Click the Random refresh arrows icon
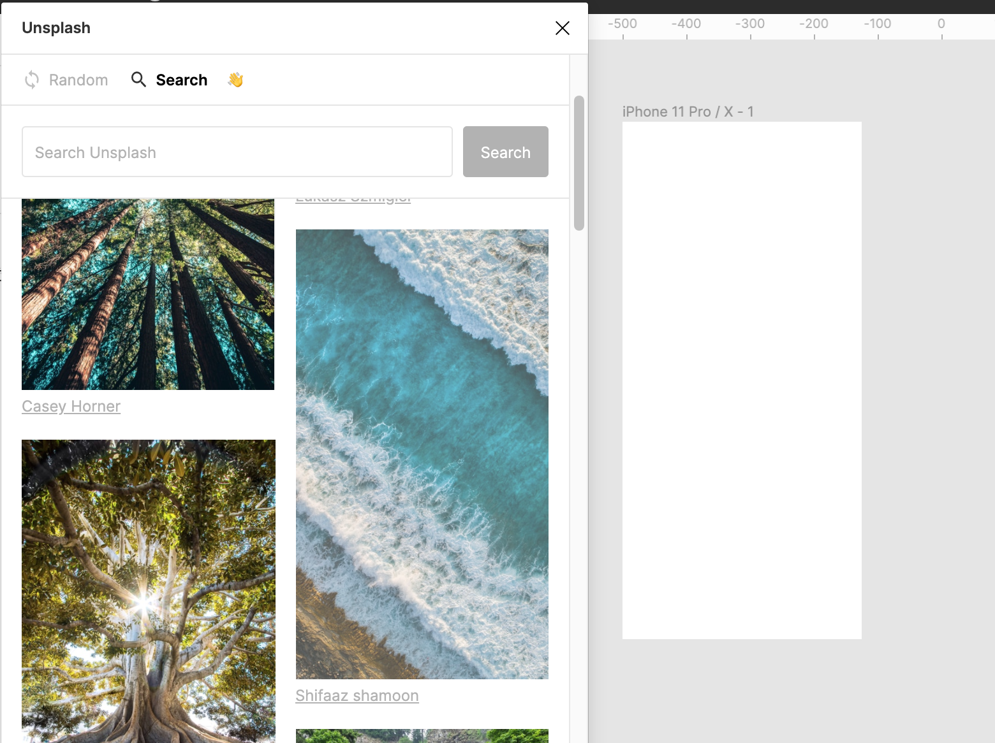Screen dimensions: 995x743 point(32,80)
